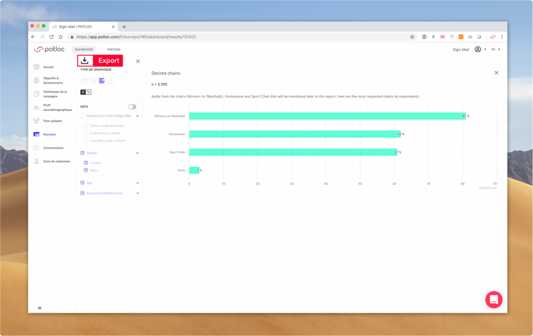Close the Desired chains chart view
The image size is (533, 336).
coord(496,73)
